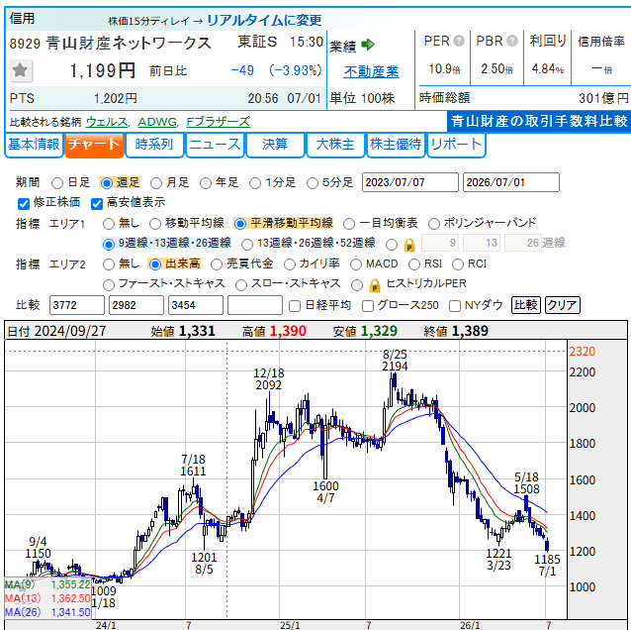Select 一目均衡表 indicator radio
The image size is (631, 630).
point(349,224)
